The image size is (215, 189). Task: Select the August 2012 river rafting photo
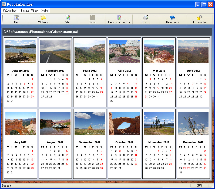pos(55,123)
